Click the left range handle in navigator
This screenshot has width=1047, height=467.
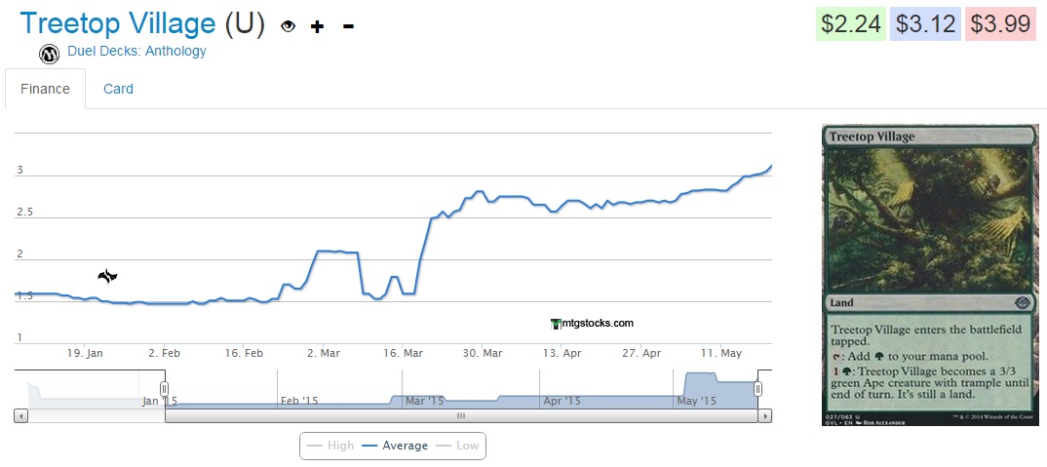[165, 389]
